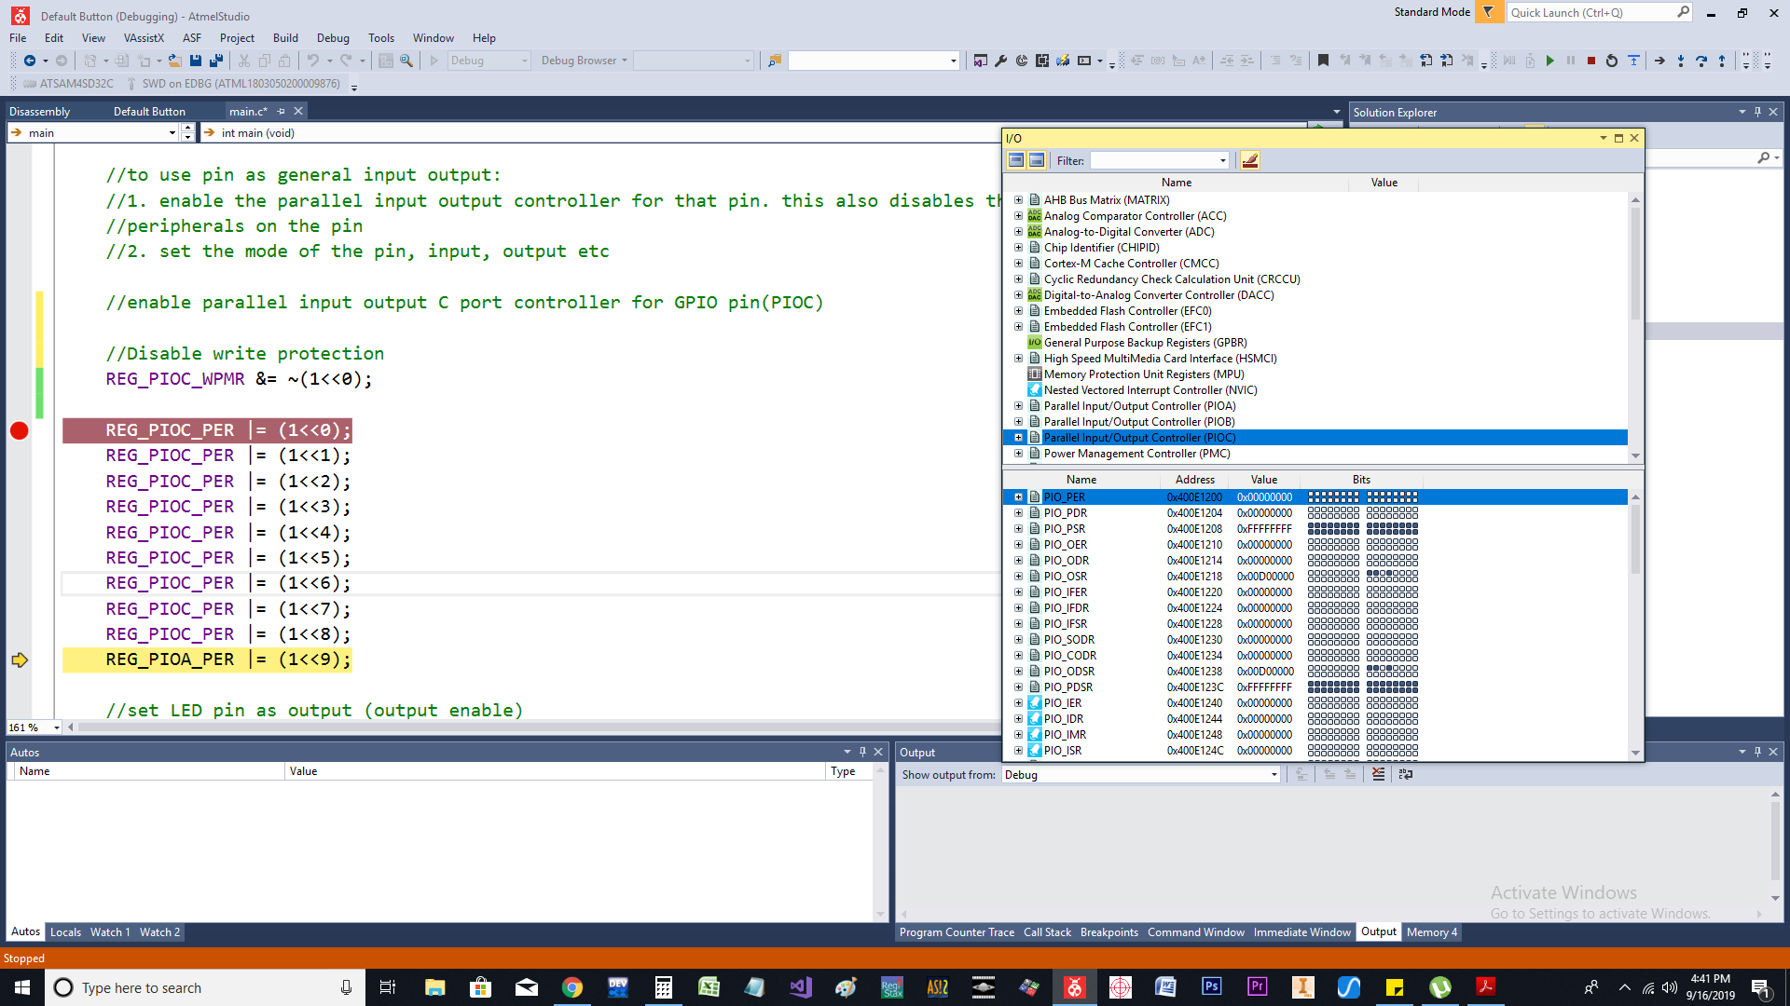Expand Parallel Input/Output Controller (PIOA) node
The height and width of the screenshot is (1006, 1790).
1019,406
